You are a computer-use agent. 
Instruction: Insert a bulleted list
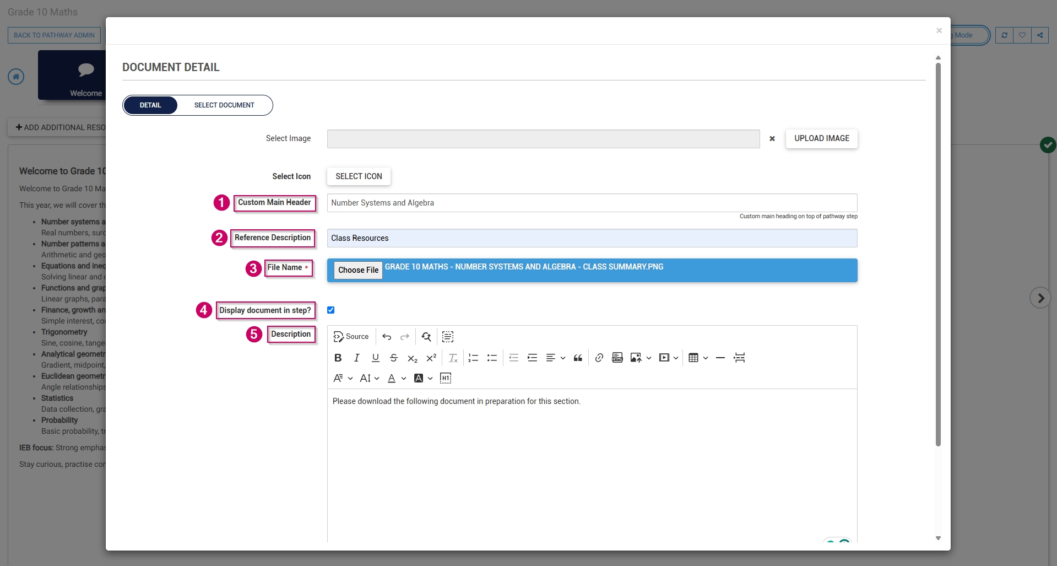[492, 358]
